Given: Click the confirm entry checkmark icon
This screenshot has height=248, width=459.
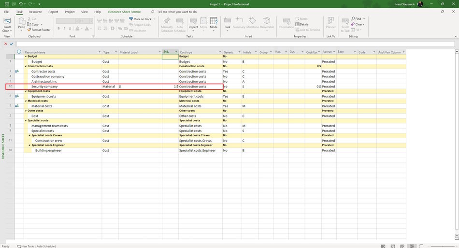Looking at the screenshot, I should point(12,44).
